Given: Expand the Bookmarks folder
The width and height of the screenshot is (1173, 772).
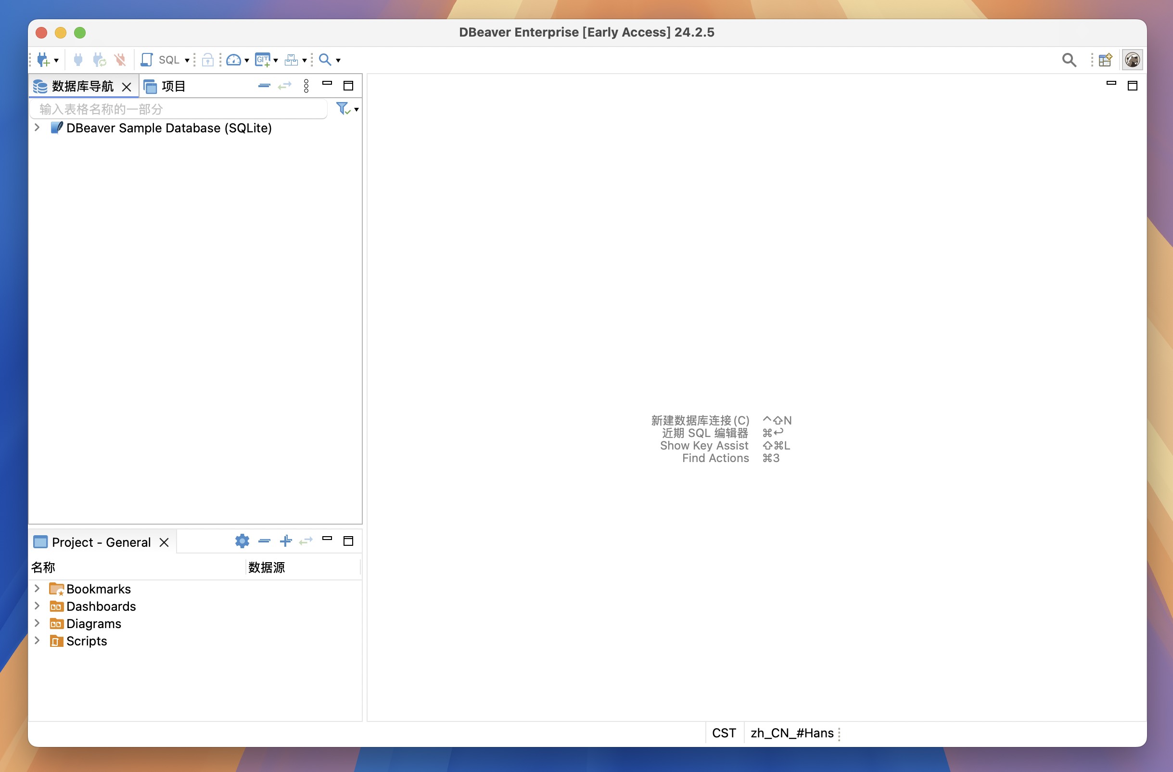Looking at the screenshot, I should 37,589.
